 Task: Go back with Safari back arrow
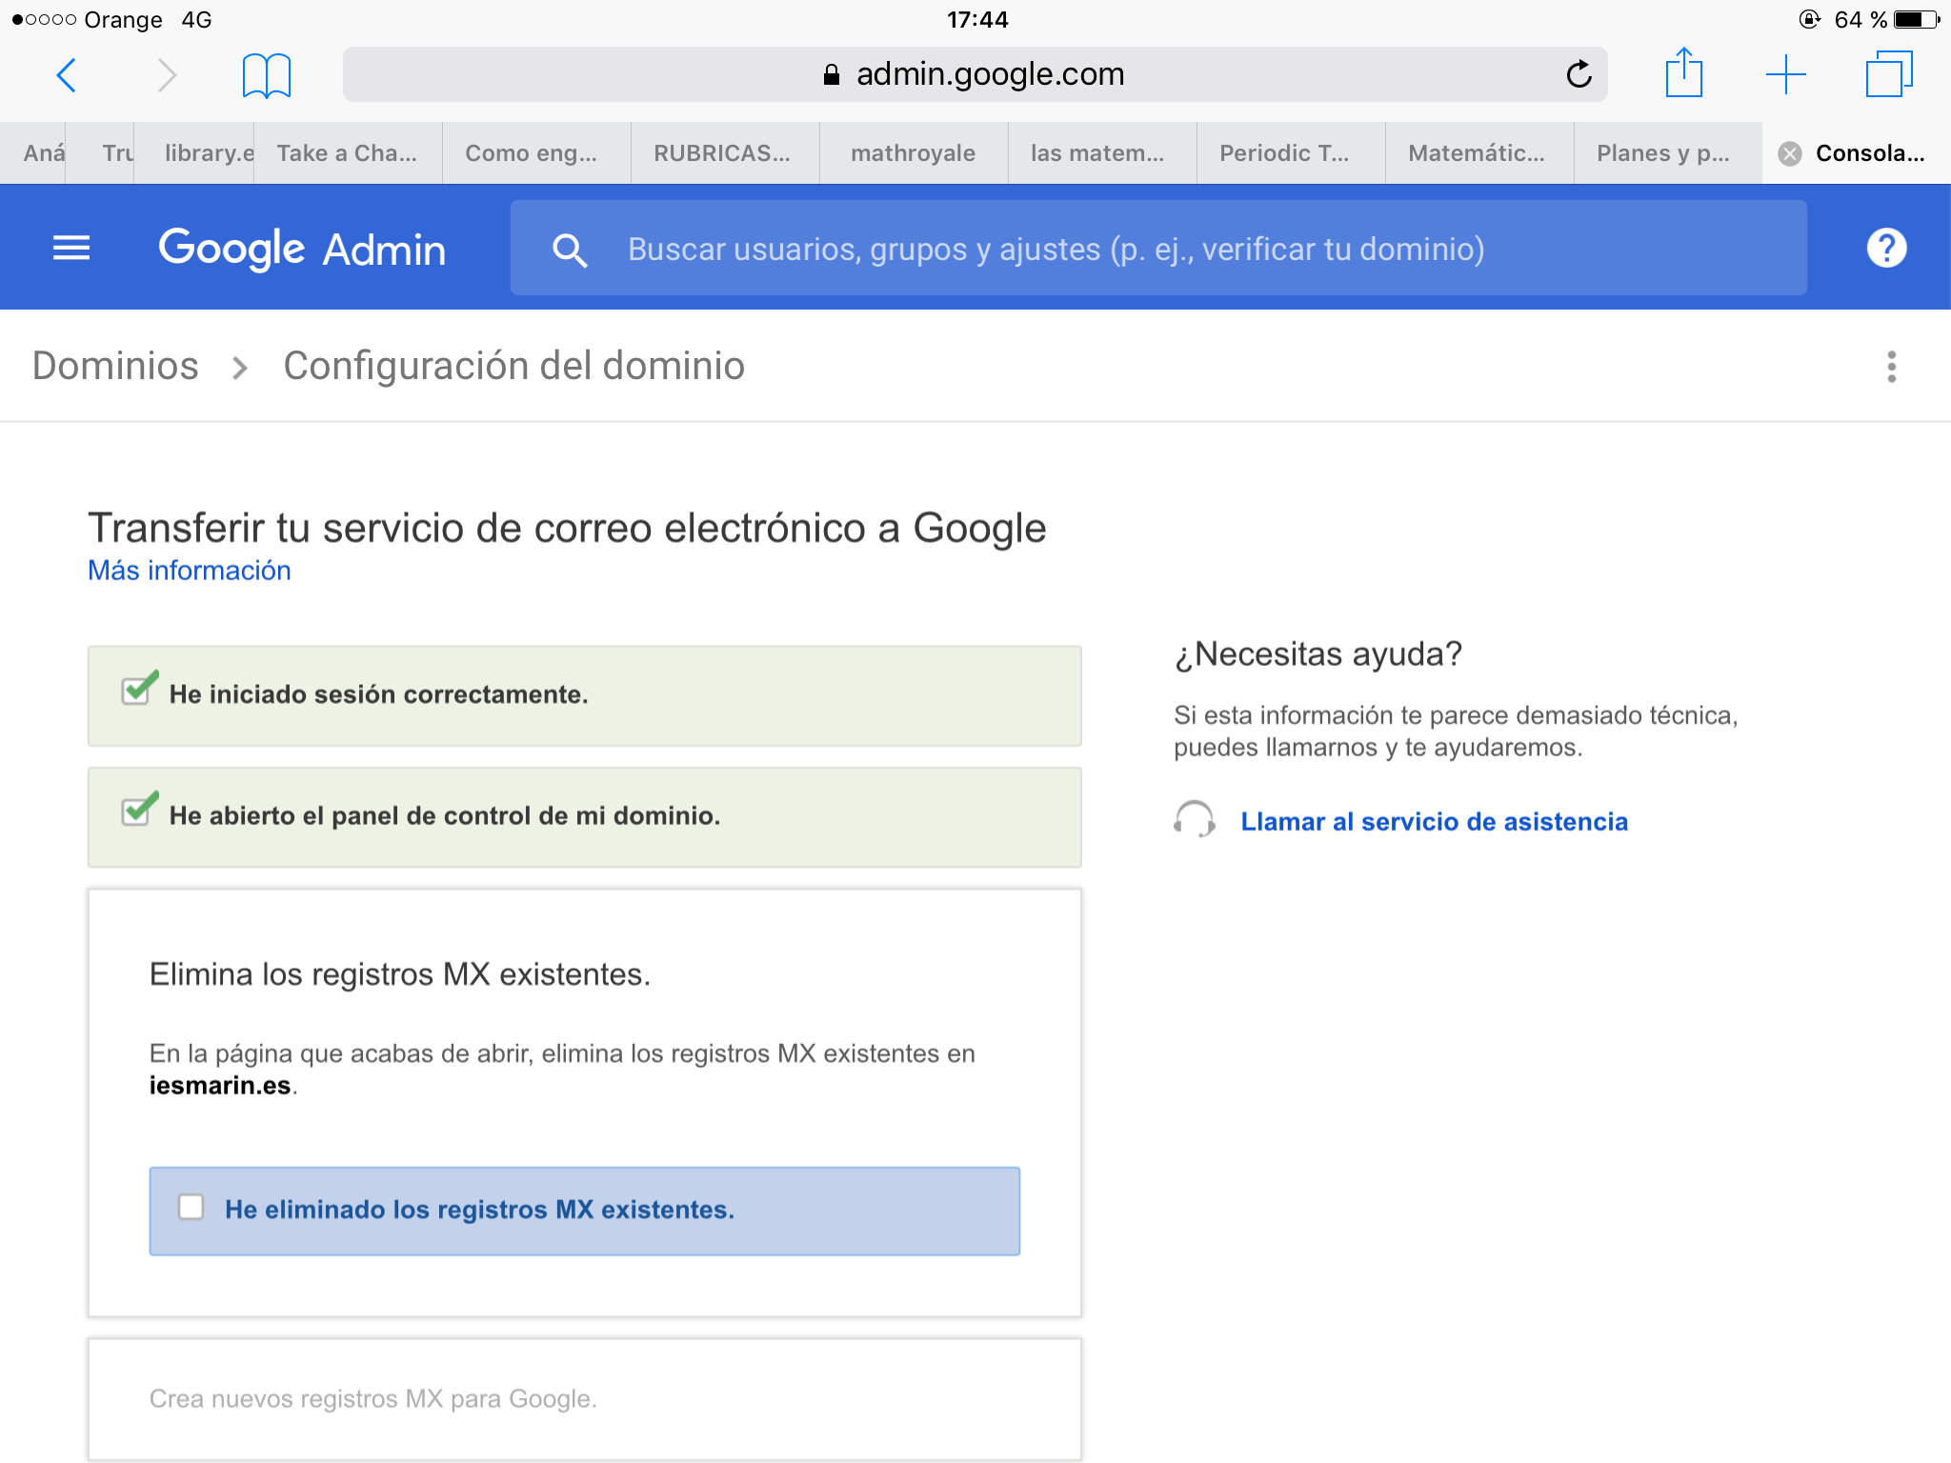tap(67, 74)
